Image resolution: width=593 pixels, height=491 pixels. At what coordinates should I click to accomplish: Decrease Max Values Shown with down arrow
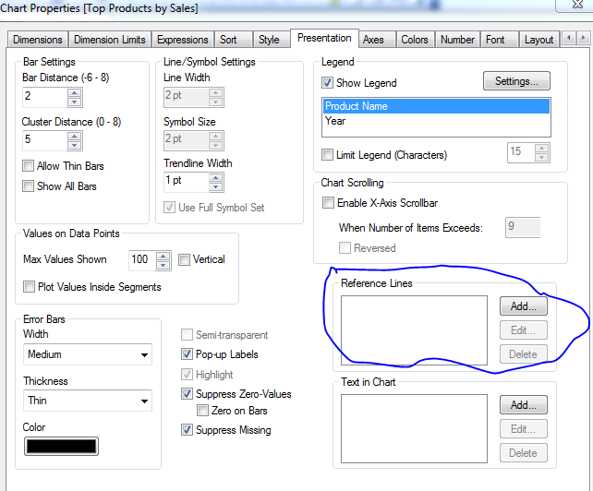coord(163,265)
